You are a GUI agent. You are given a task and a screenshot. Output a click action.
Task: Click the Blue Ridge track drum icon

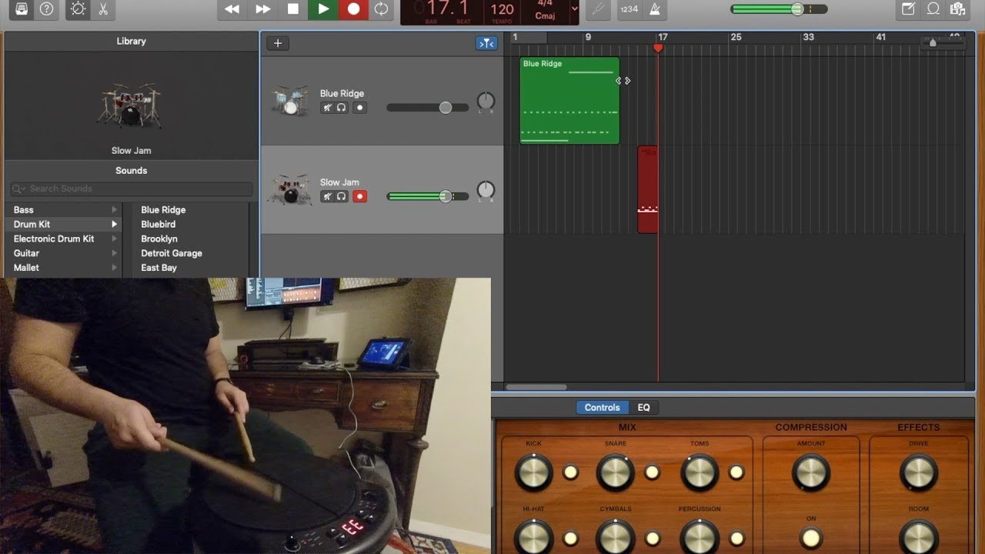(x=289, y=101)
